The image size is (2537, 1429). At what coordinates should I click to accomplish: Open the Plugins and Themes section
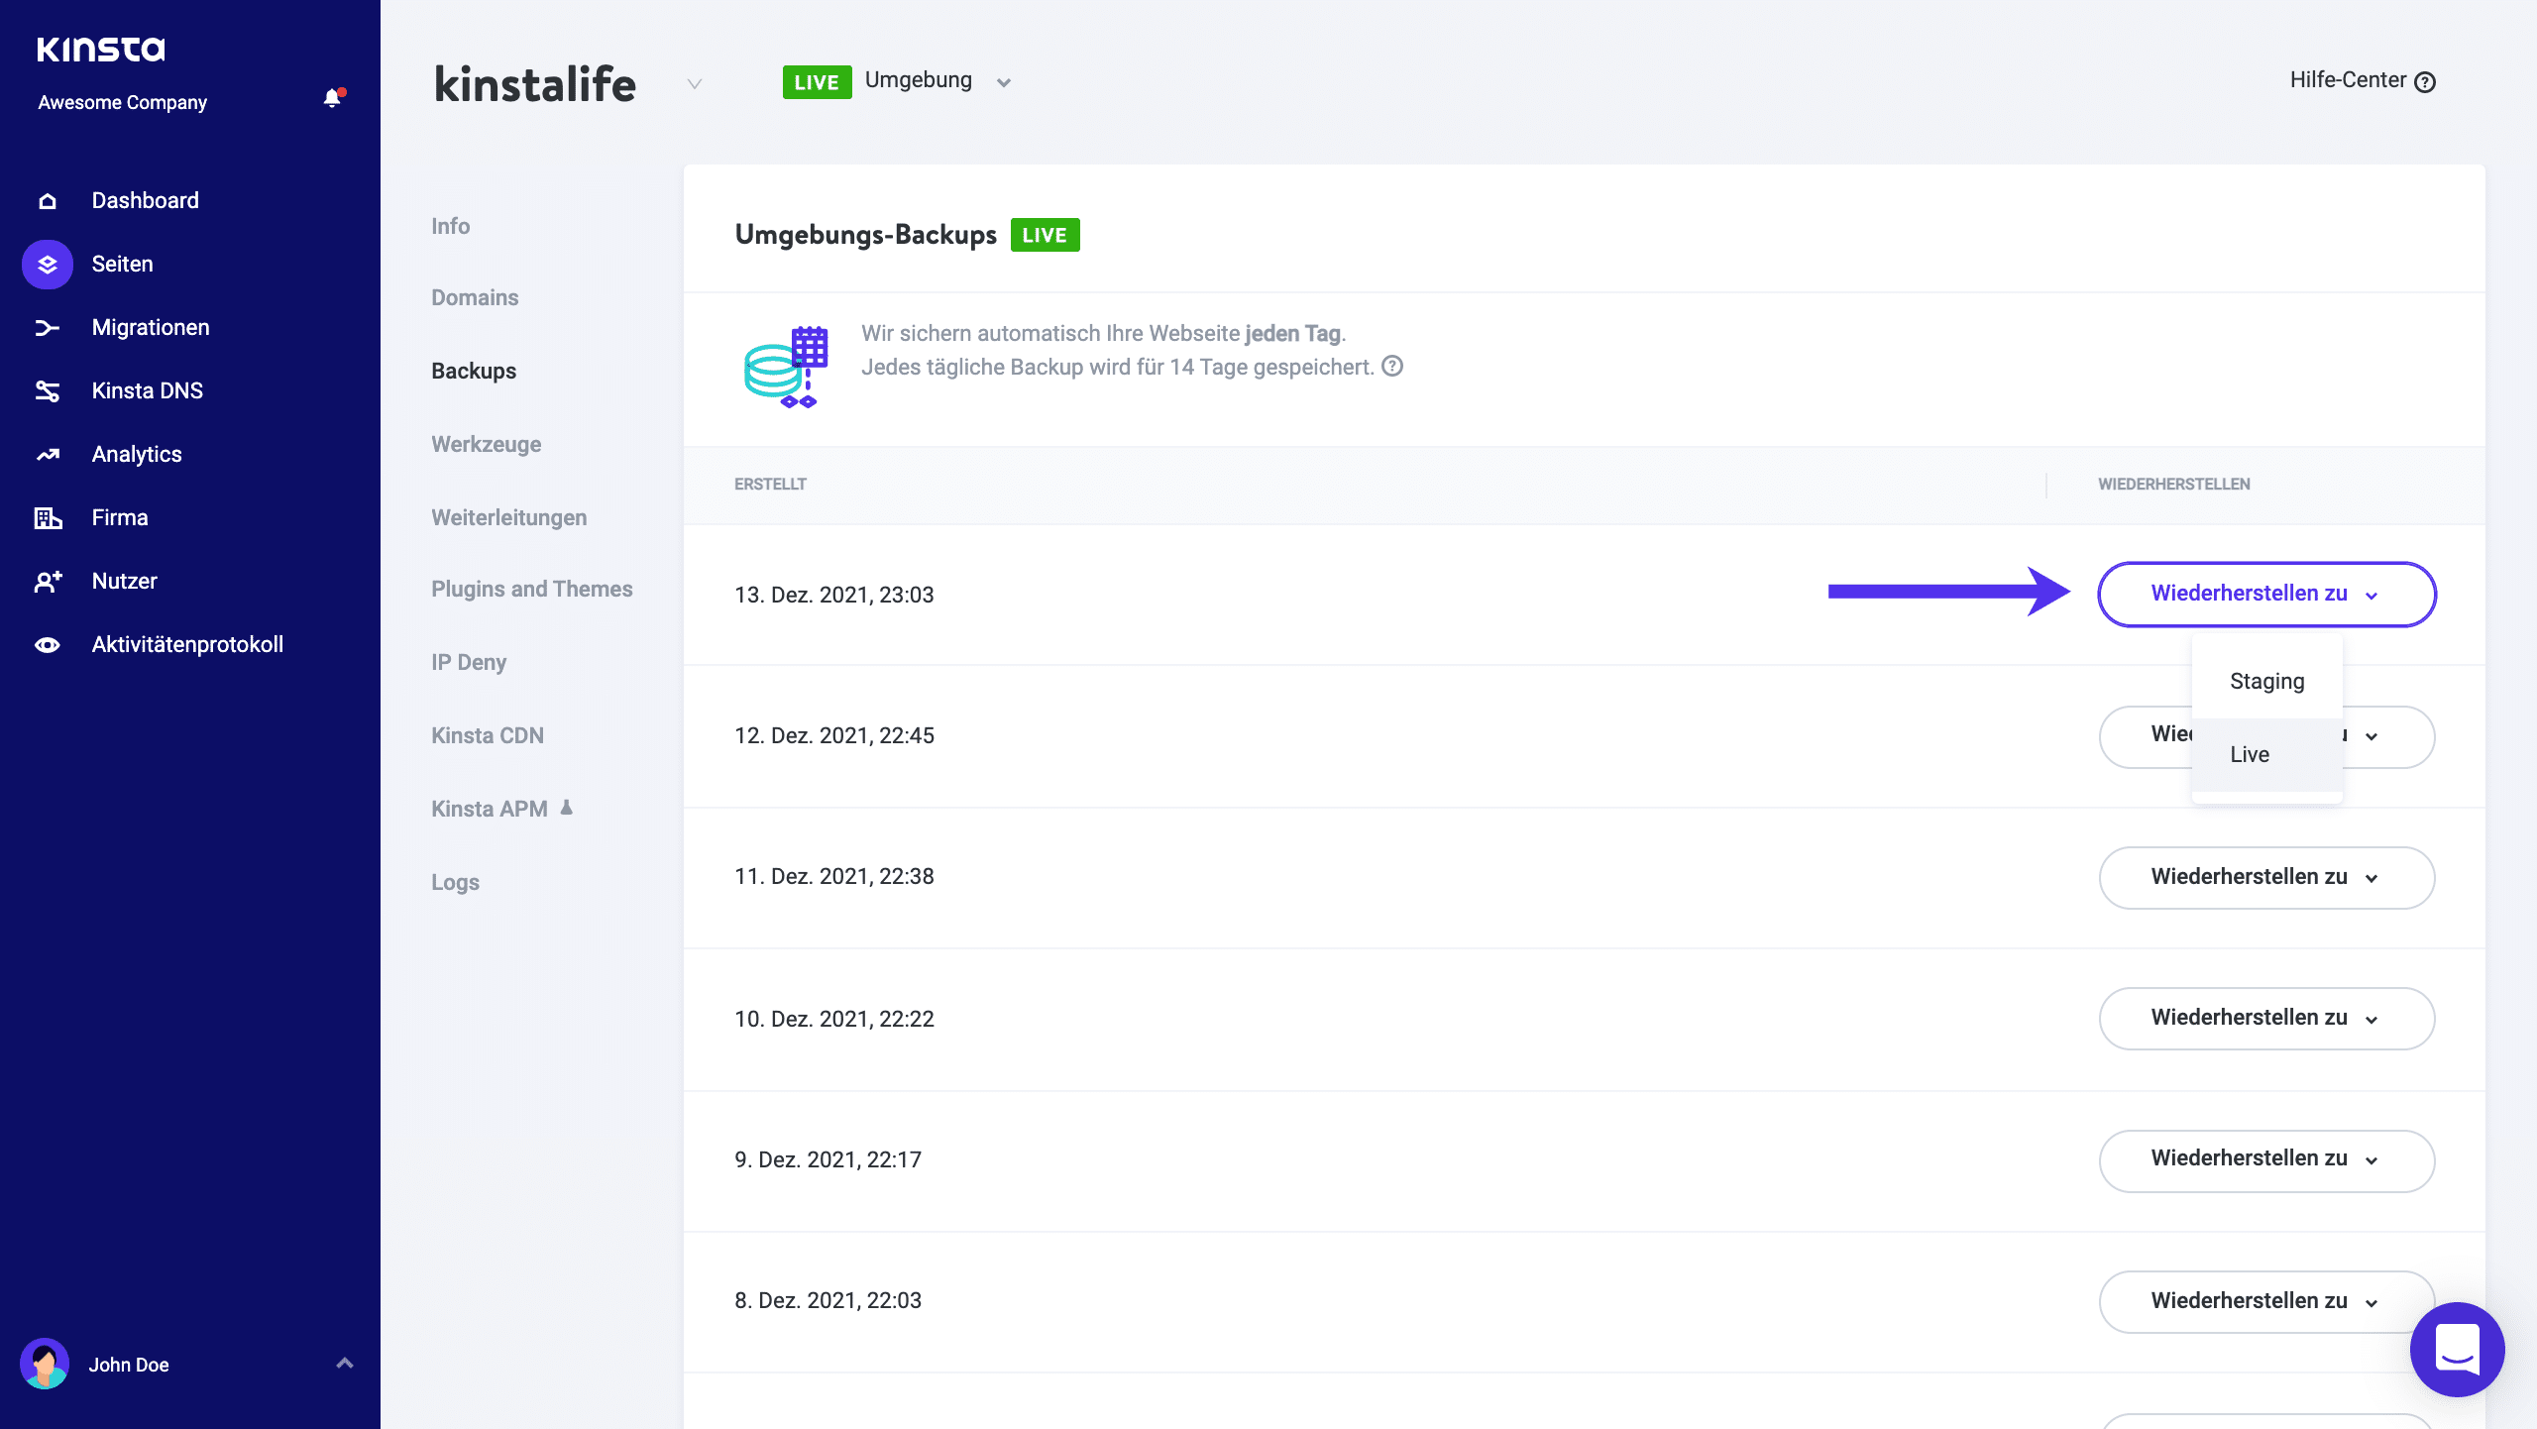[x=533, y=589]
